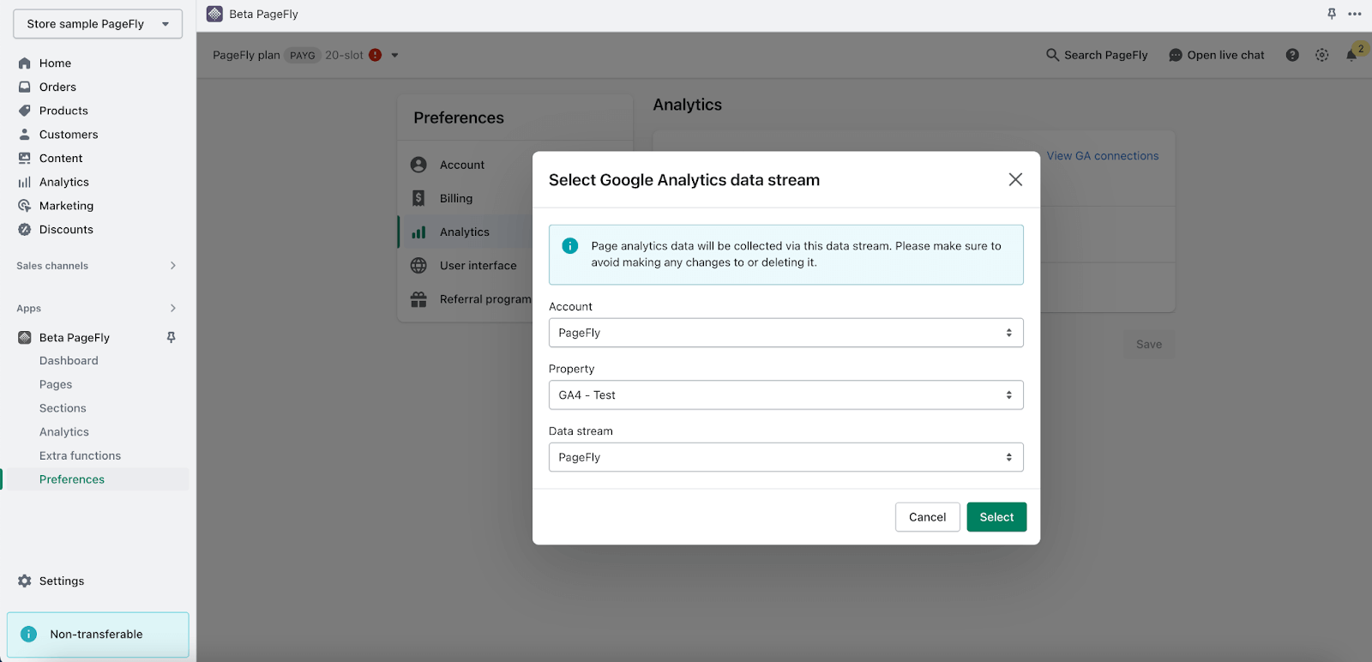Open the Store sample PageFly store switcher
Viewport: 1372px width, 662px height.
click(98, 24)
